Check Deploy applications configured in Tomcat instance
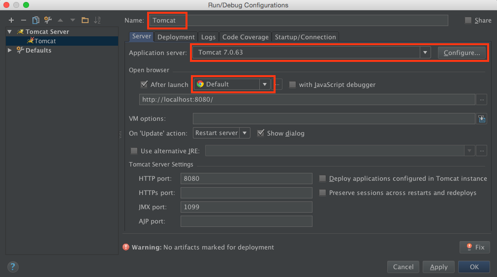497x277 pixels. (x=322, y=178)
